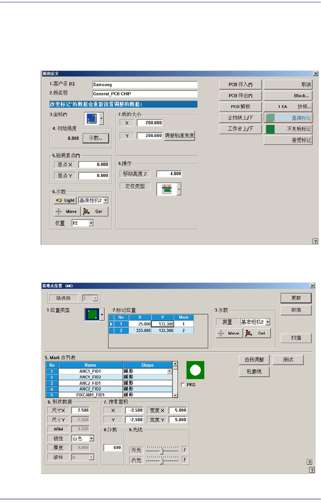This screenshot has width=321, height=503.
Task: Click the 客户名 Samsung input field
Action: click(x=145, y=85)
